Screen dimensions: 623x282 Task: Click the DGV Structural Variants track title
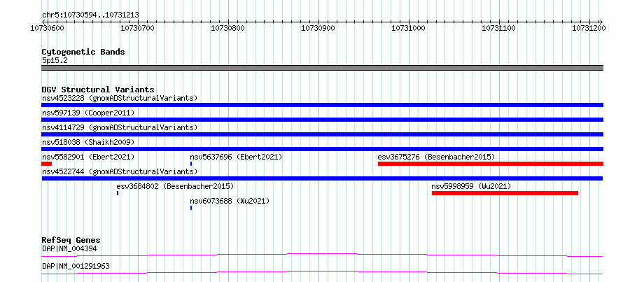click(x=98, y=90)
